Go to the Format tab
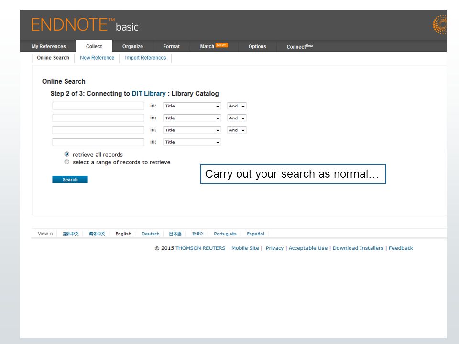The width and height of the screenshot is (459, 344). pos(172,46)
